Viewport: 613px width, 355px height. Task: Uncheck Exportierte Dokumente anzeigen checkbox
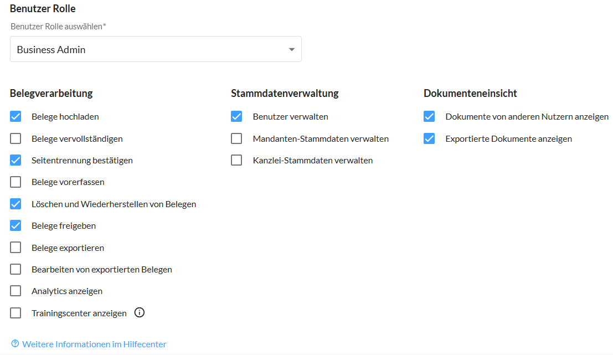pos(429,138)
